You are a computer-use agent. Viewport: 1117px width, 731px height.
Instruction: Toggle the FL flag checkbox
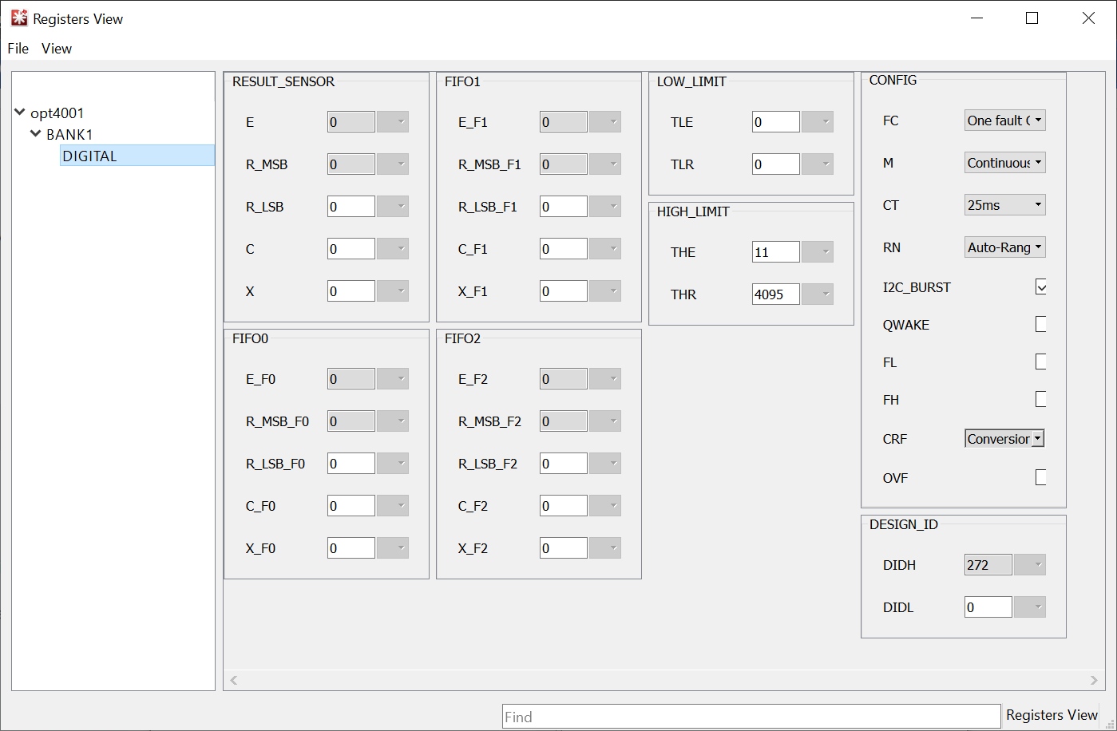1040,362
